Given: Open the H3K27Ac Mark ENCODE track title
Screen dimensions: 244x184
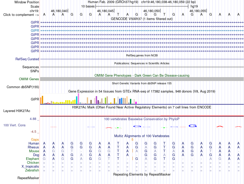Looking at the screenshot, I should tap(142, 107).
